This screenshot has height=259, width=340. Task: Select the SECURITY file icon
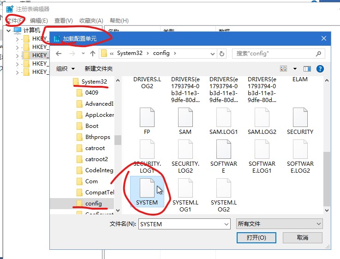tap(300, 117)
